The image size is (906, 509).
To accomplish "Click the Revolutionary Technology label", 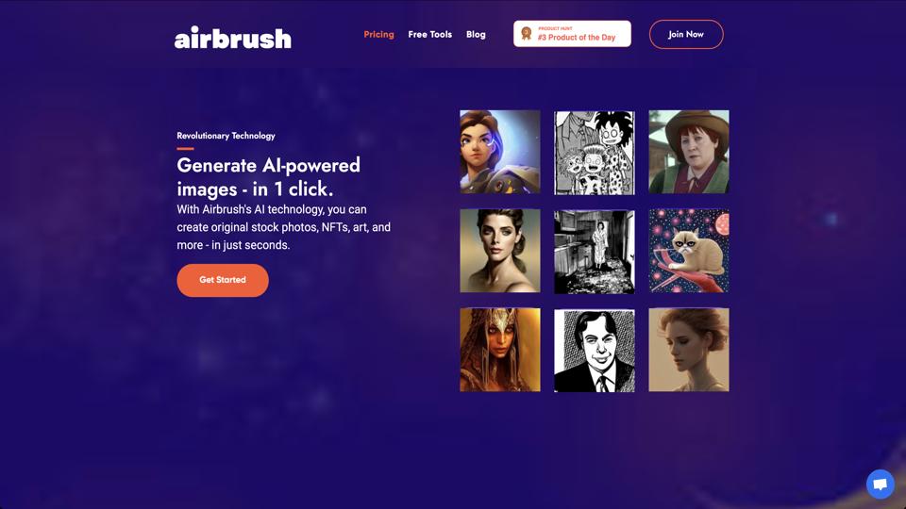I will [226, 136].
